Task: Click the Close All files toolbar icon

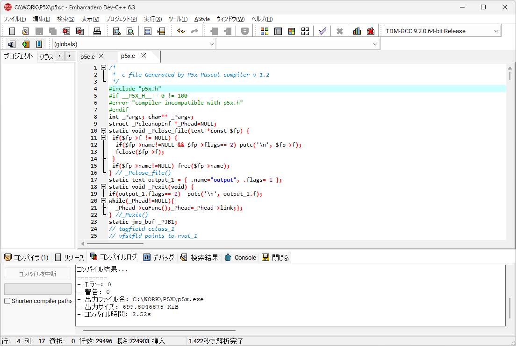Action: click(79, 31)
